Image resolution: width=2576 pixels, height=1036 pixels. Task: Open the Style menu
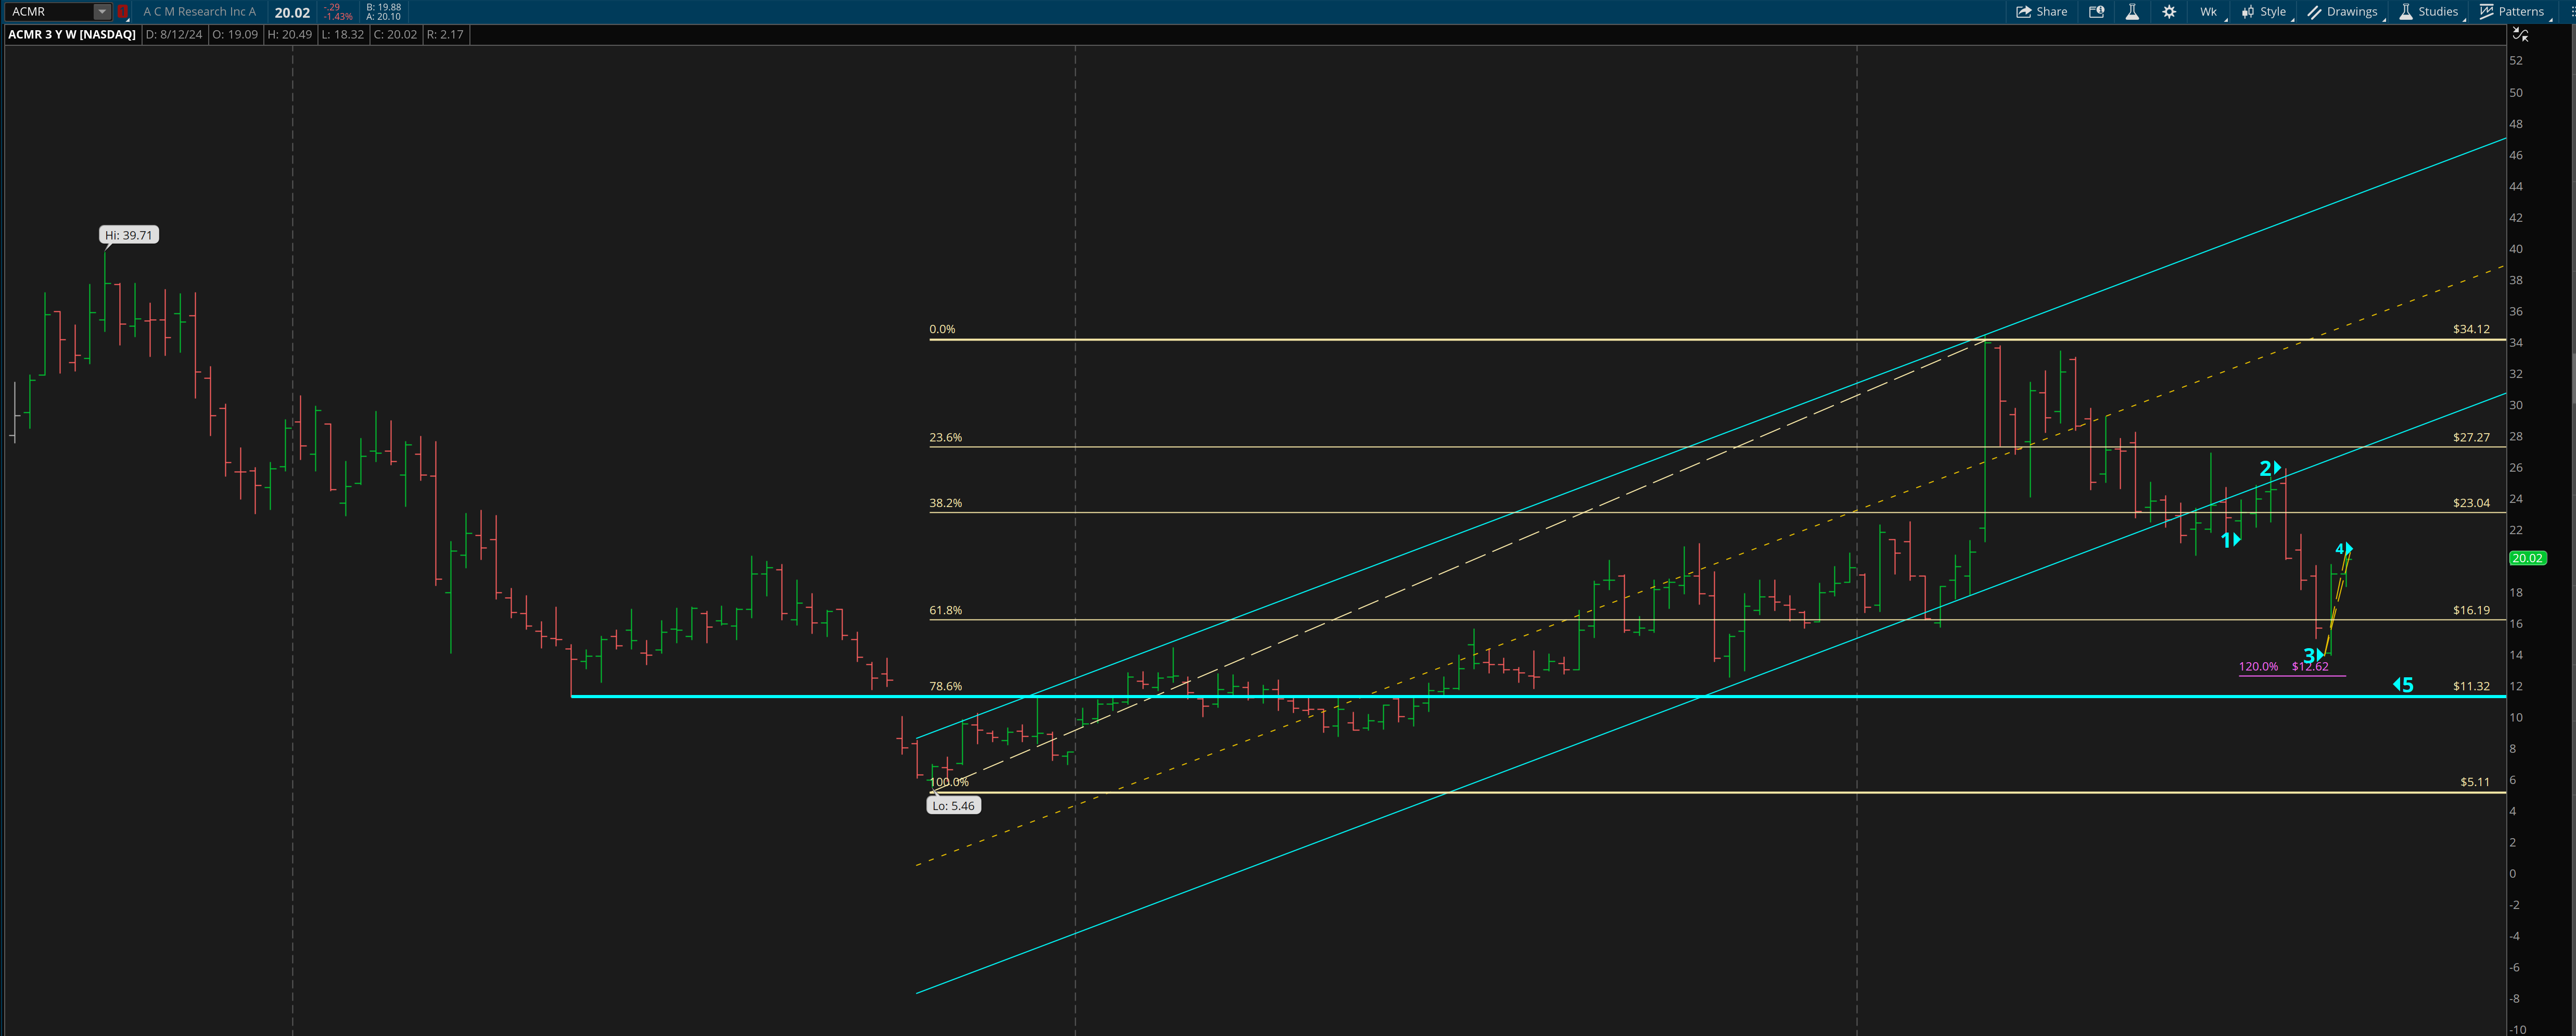point(2264,12)
